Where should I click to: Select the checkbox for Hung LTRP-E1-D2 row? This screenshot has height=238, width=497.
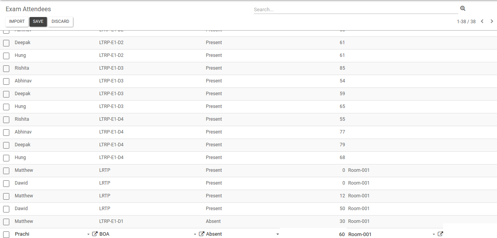point(6,56)
